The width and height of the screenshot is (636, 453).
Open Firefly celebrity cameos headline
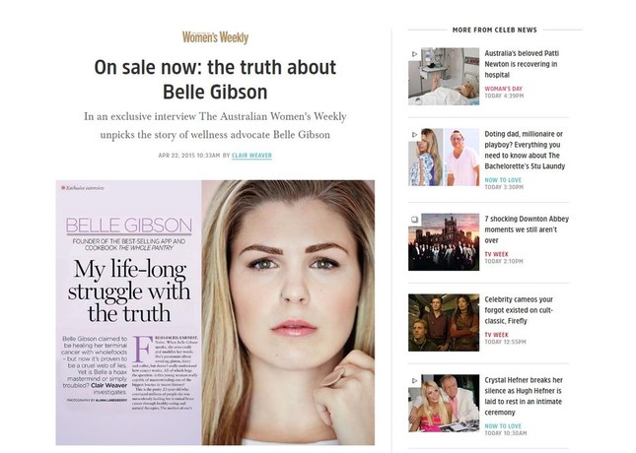tap(519, 310)
